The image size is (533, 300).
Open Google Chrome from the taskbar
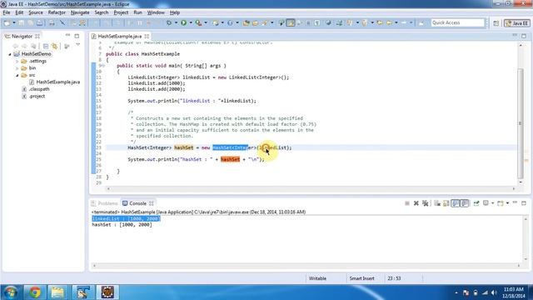[x=34, y=292]
